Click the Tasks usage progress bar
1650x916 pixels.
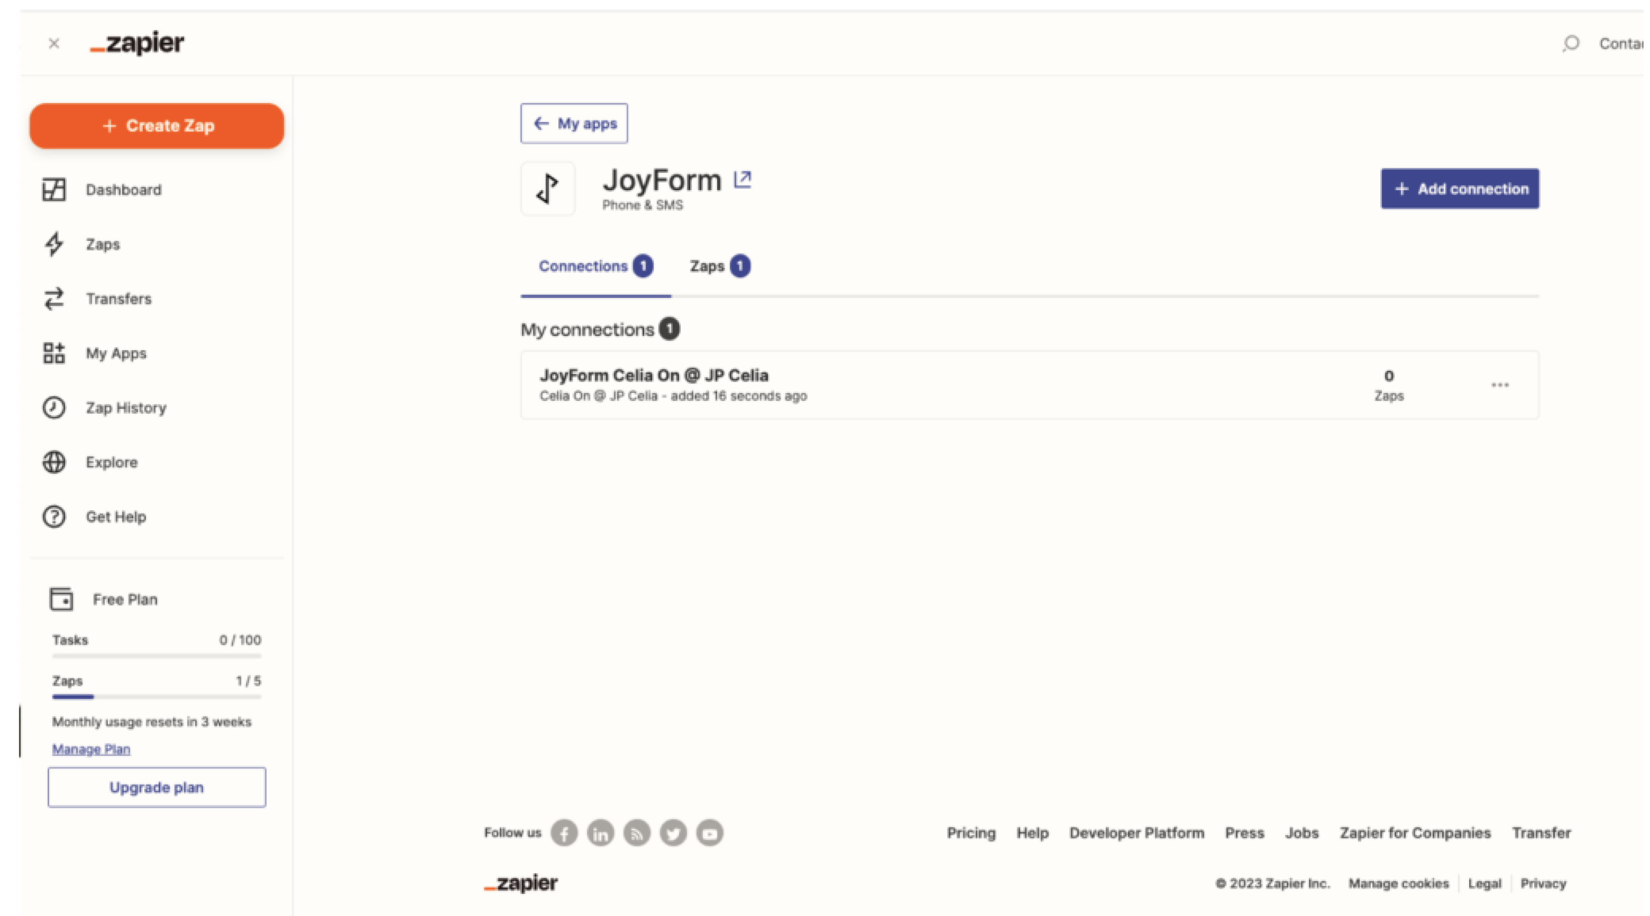(157, 656)
